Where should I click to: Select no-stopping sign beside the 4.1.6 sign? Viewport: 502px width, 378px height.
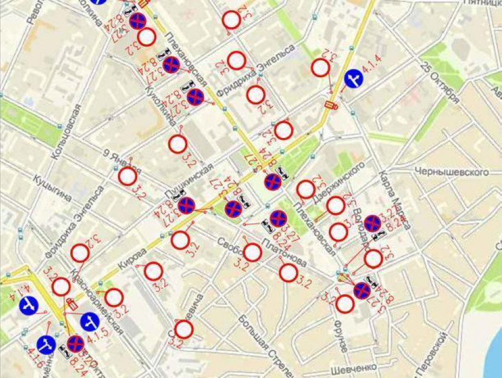(x=76, y=344)
